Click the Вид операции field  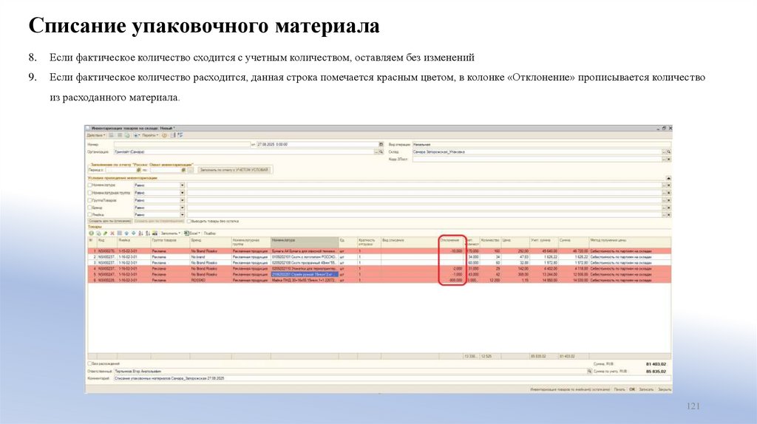point(540,144)
